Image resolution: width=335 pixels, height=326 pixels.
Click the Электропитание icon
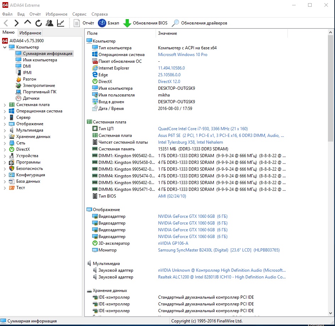[x=18, y=85]
